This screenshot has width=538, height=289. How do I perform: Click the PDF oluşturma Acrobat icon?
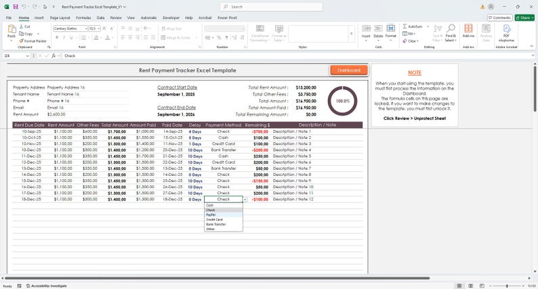click(x=506, y=29)
